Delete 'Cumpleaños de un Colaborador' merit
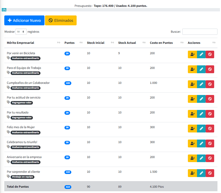This screenshot has width=221, height=193. [210, 84]
